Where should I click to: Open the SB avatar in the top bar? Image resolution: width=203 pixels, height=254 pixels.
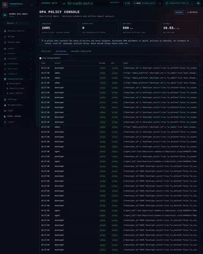click(198, 3)
